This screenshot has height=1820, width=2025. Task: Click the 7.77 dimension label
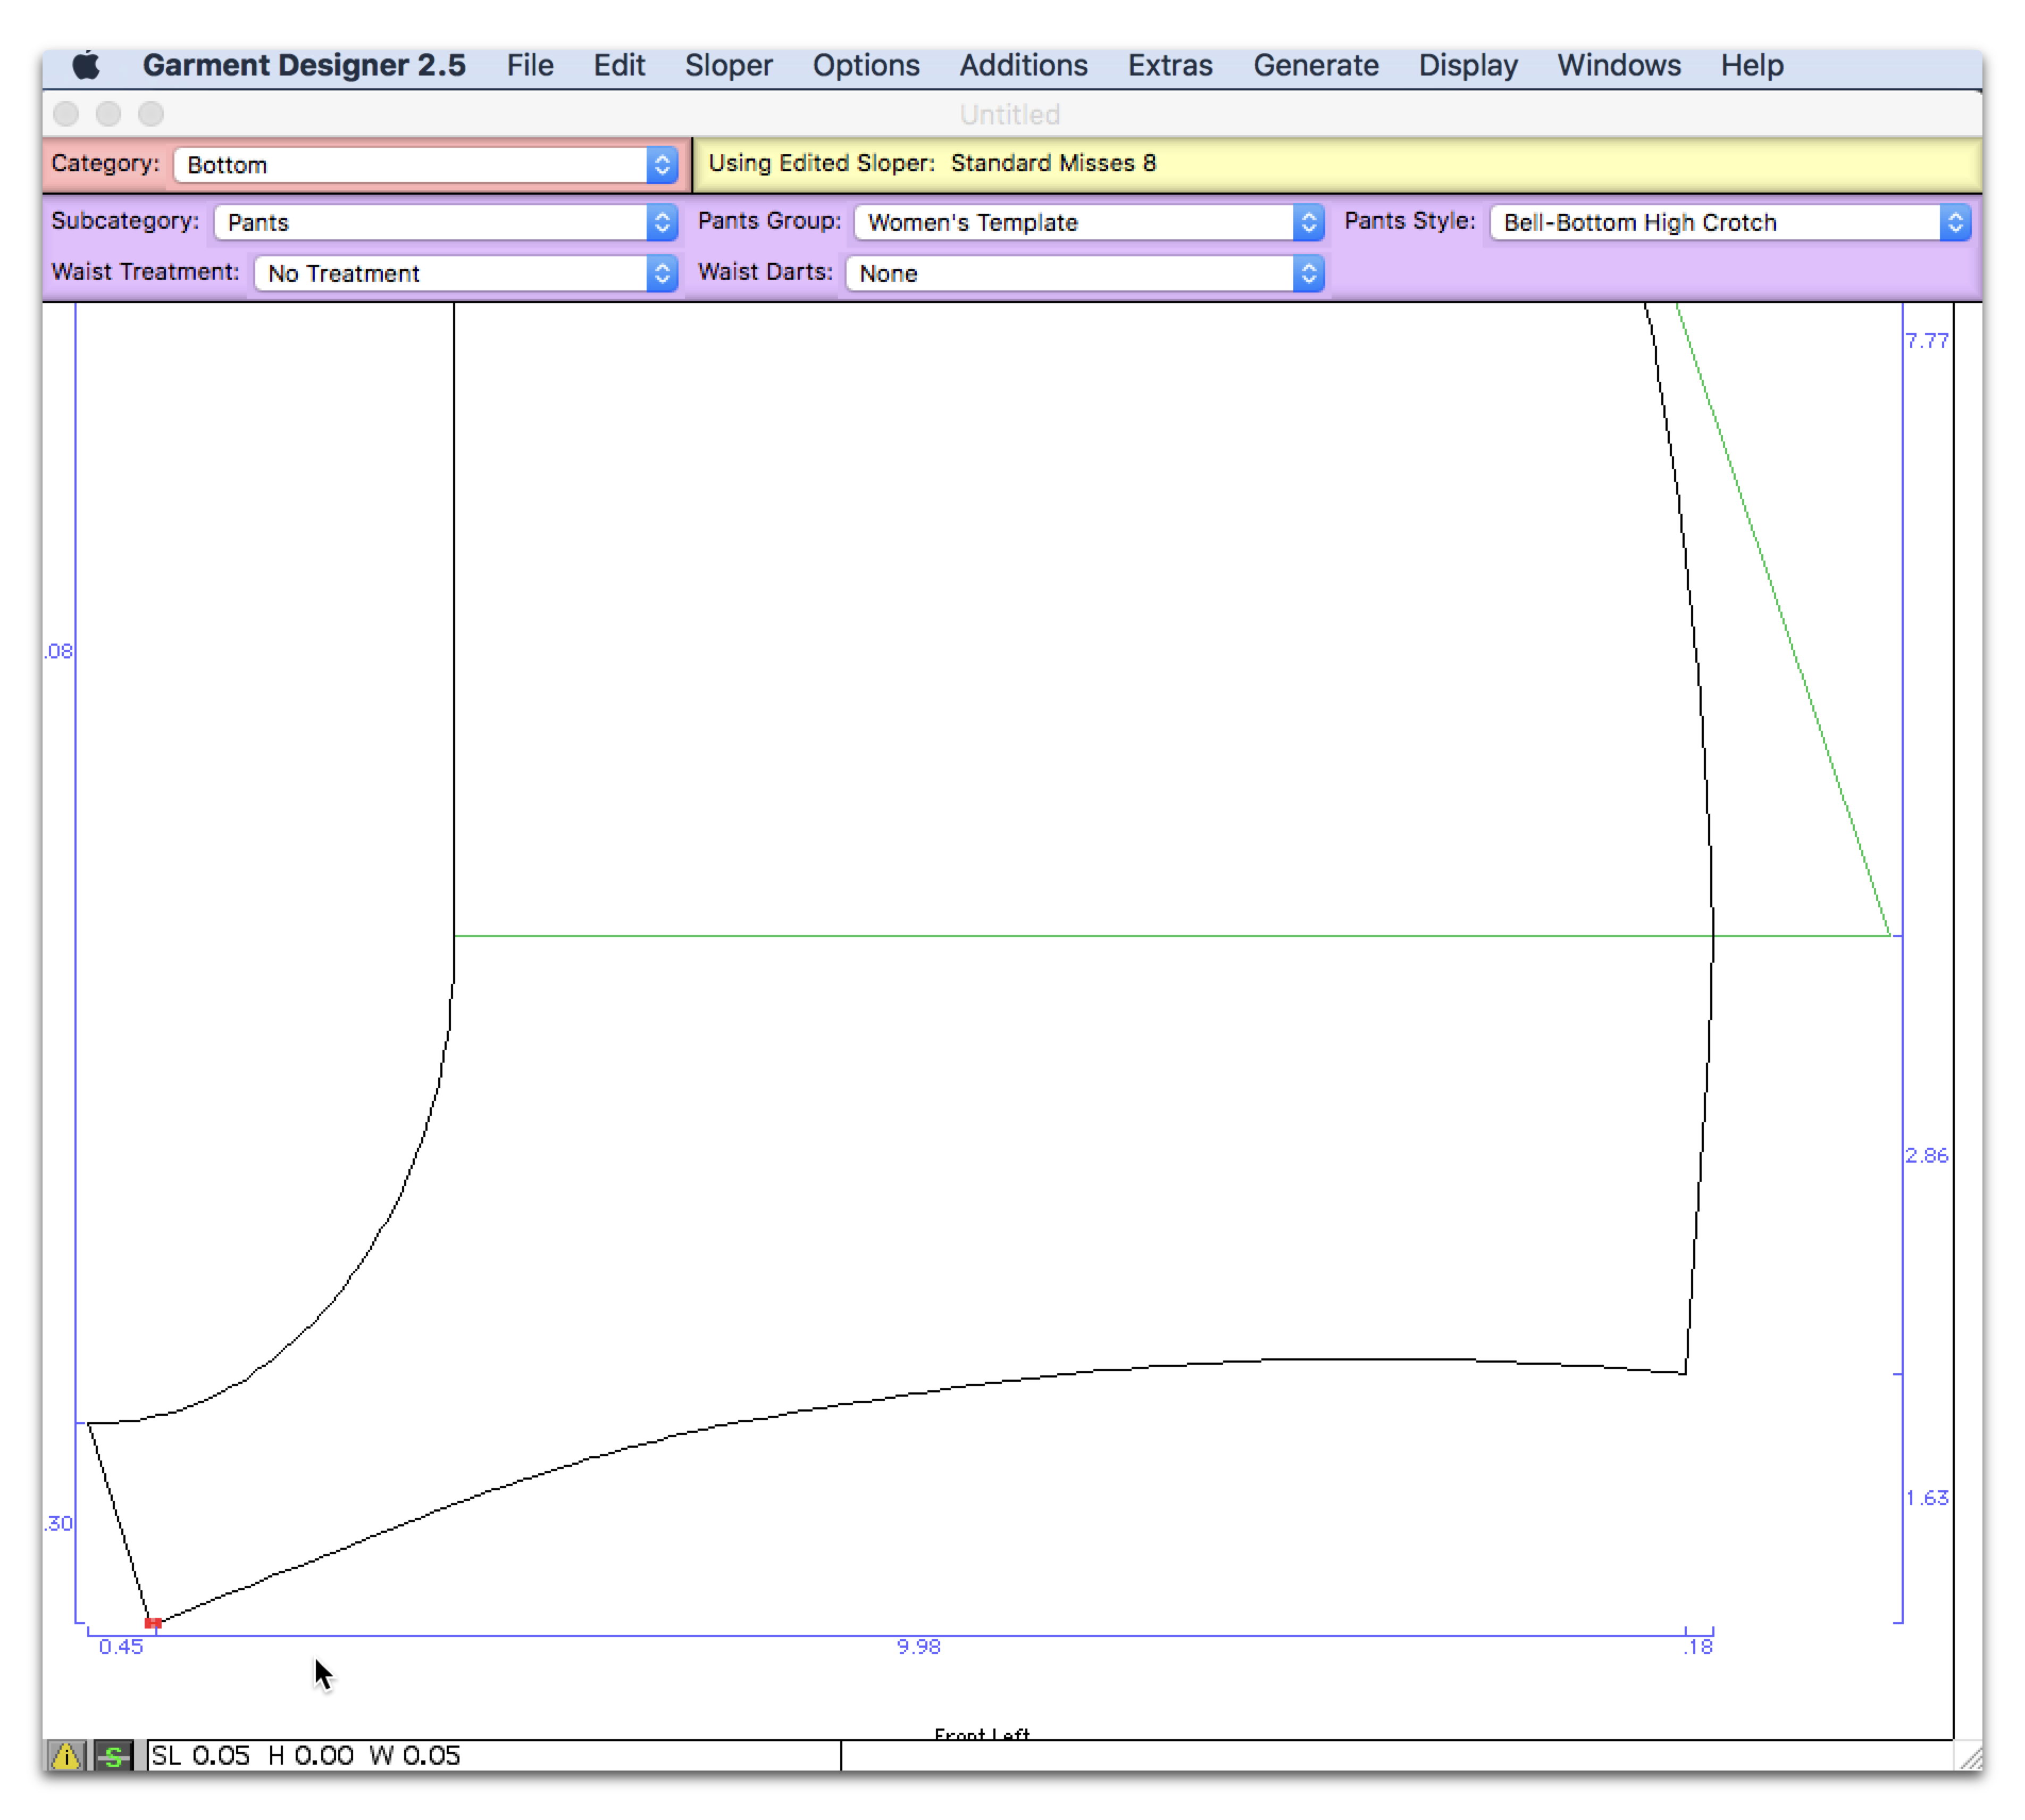tap(1927, 341)
